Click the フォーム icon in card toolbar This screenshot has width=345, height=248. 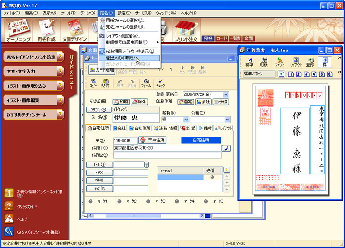click(146, 82)
